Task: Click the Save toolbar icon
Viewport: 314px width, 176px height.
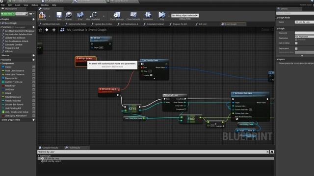Action: (x=59, y=16)
